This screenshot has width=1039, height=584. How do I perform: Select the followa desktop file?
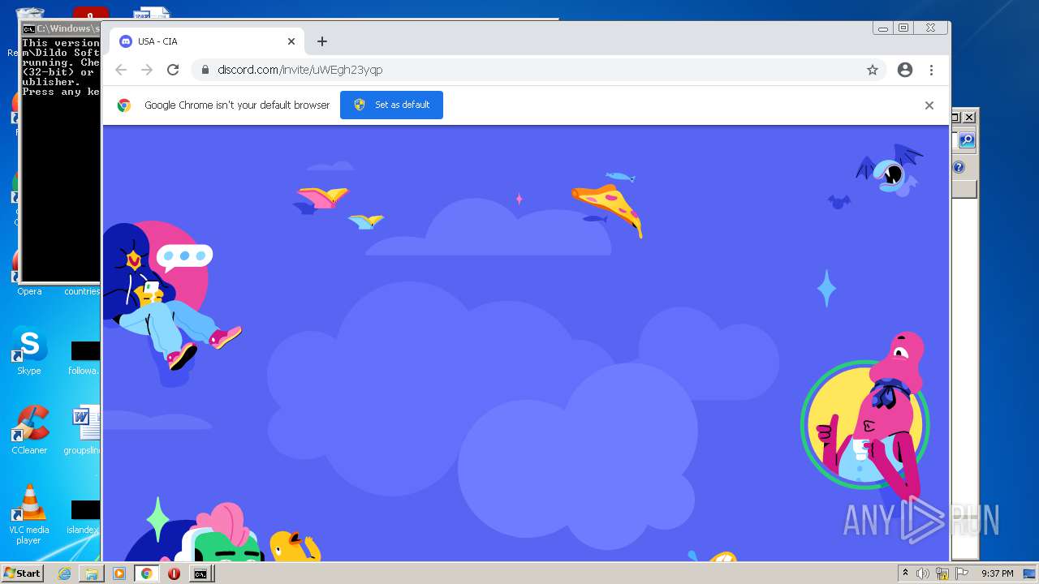[84, 358]
